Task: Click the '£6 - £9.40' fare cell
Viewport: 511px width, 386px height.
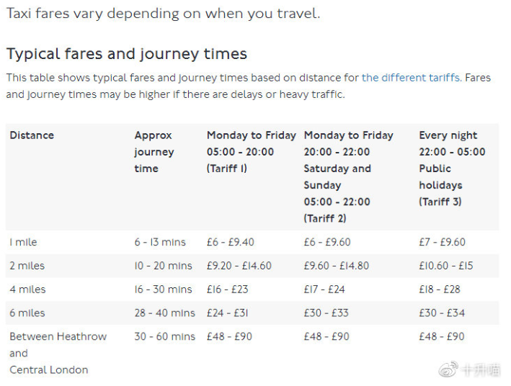Action: (x=230, y=243)
